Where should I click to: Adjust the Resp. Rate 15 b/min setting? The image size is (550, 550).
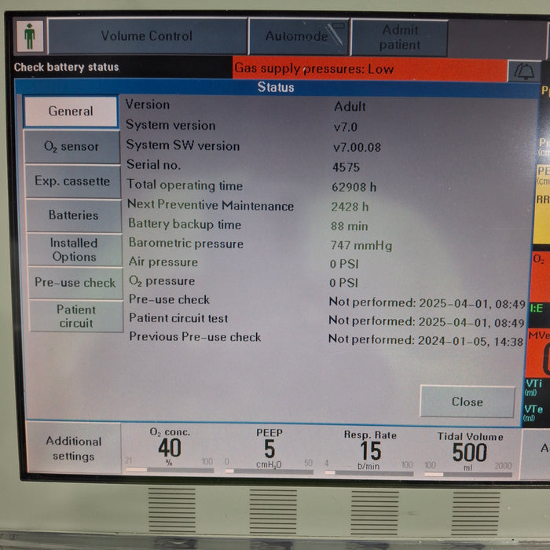point(370,452)
